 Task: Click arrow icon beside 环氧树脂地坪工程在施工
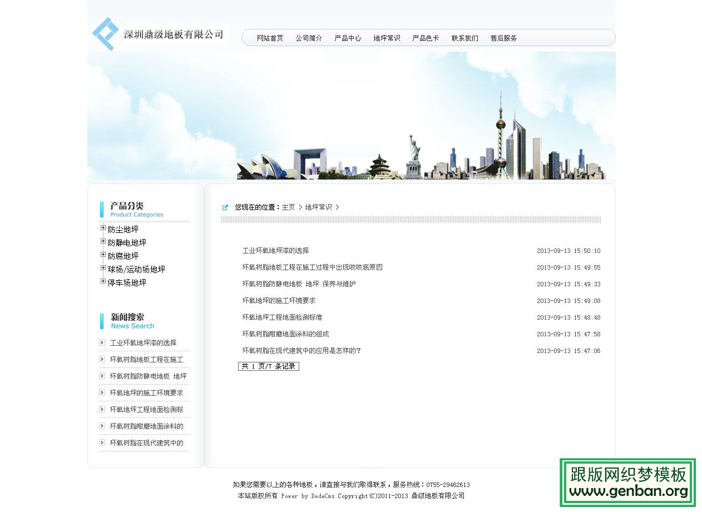point(102,359)
